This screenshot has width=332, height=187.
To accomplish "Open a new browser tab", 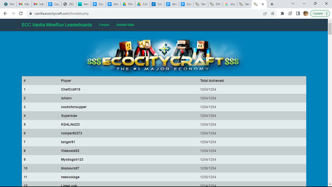I will [272, 4].
